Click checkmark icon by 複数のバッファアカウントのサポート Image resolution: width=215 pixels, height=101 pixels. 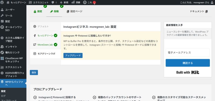(x=95, y=97)
